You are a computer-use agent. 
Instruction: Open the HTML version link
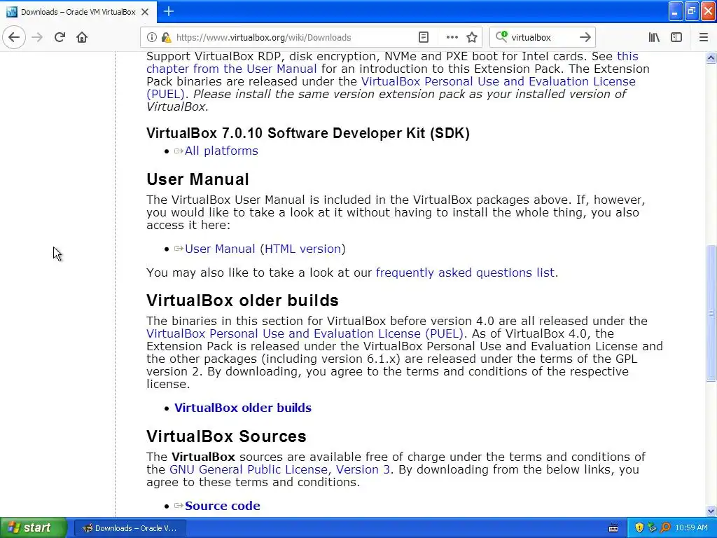coord(302,249)
